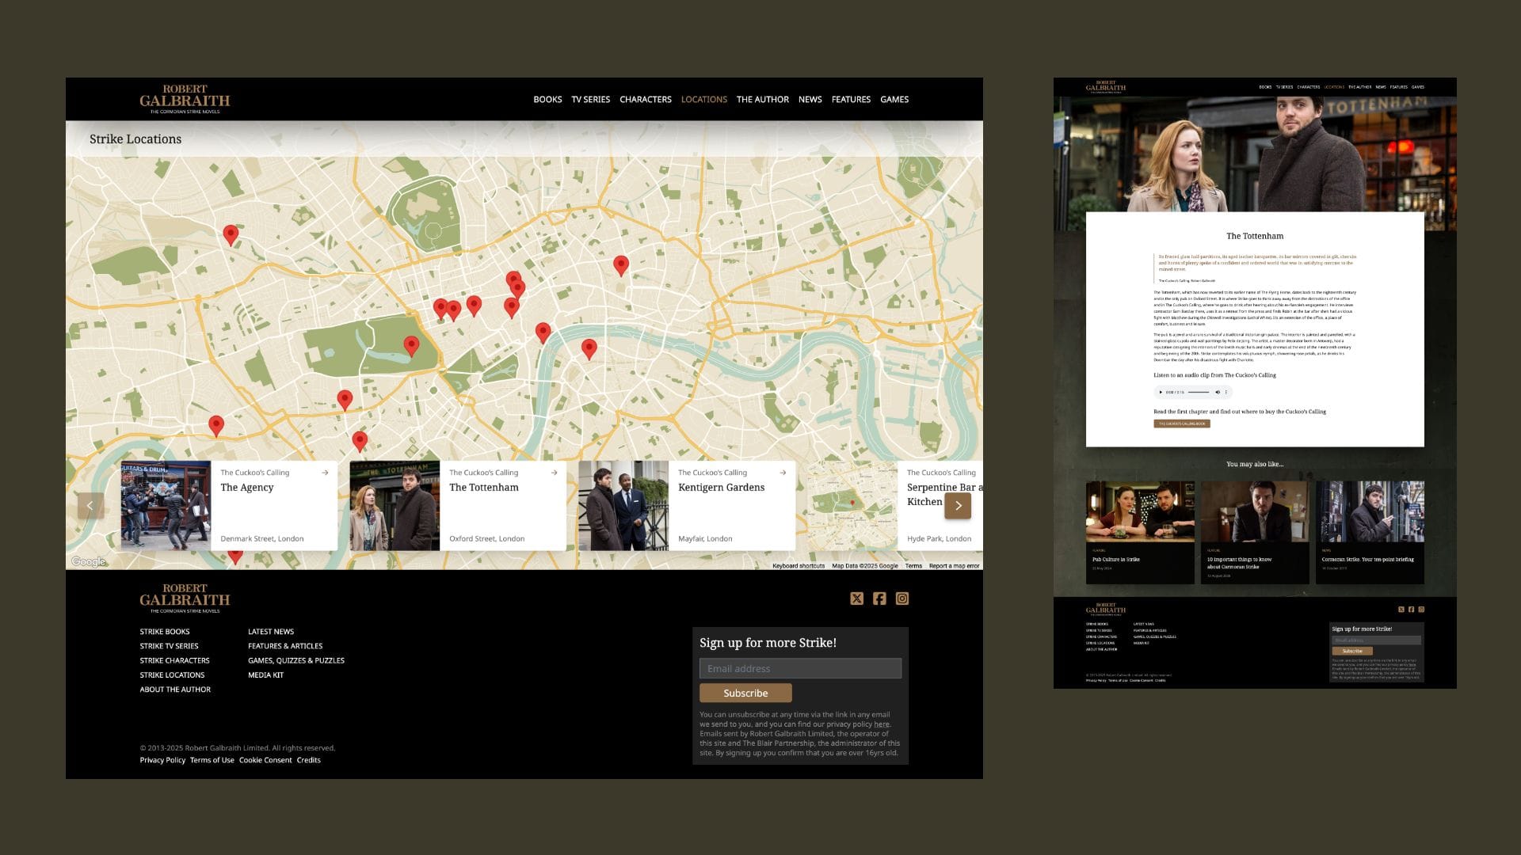Click Subscribe button on Tottenham page
This screenshot has width=1521, height=855.
point(1352,651)
